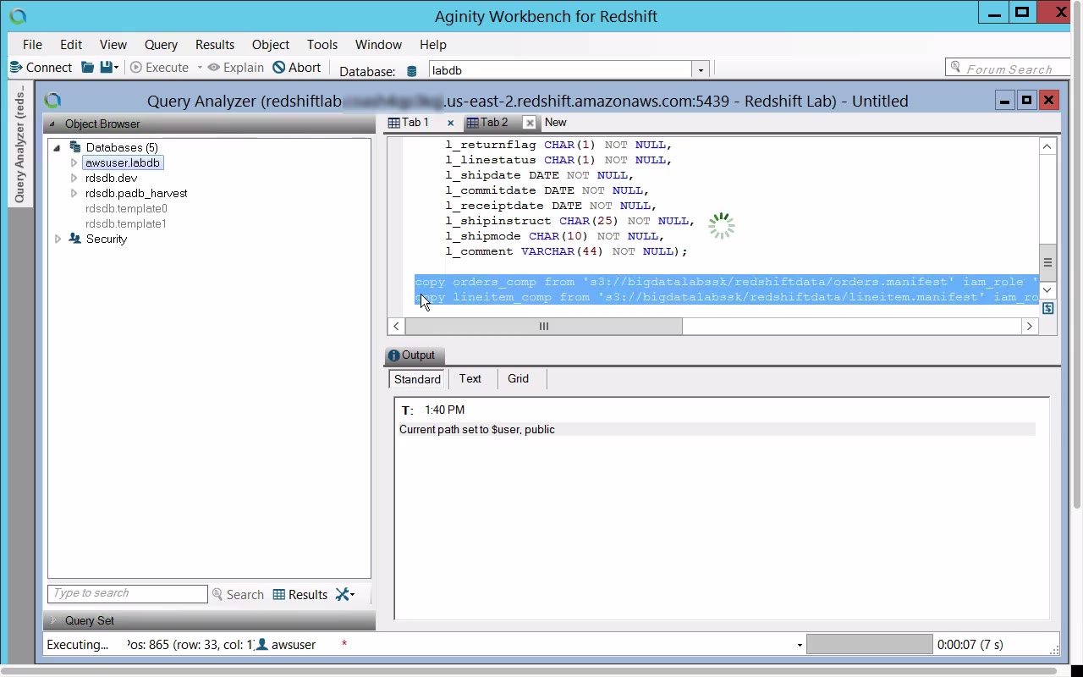Expand the rdsdb.dev node arrow

pyautogui.click(x=74, y=179)
